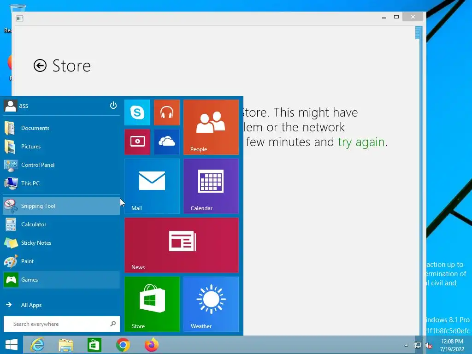Open Pictures from the Start menu
Viewport: 472px width, 354px height.
point(61,146)
